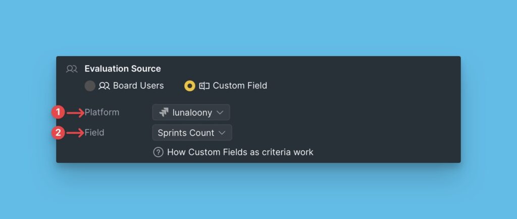The width and height of the screenshot is (517, 219).
Task: Click the red arrow pointing to Platform
Action: (x=75, y=113)
